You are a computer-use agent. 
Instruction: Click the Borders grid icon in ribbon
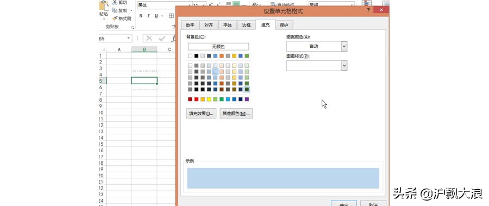(171, 16)
